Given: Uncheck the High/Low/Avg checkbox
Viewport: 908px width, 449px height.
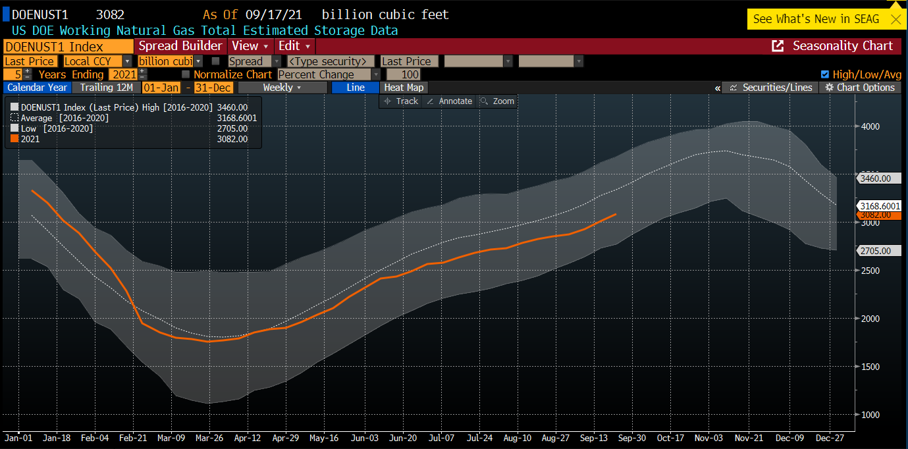Looking at the screenshot, I should pos(825,74).
